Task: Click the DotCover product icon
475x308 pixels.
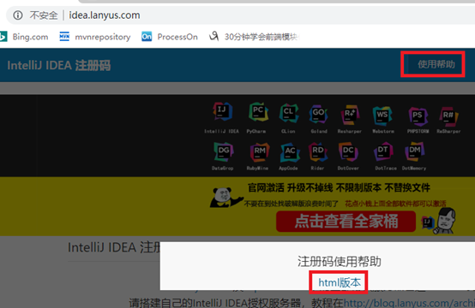Action: (x=348, y=151)
